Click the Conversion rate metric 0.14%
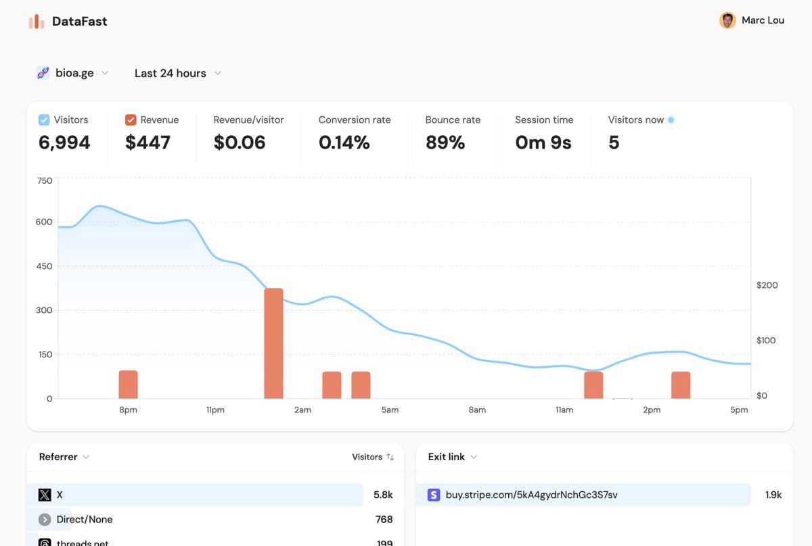The width and height of the screenshot is (812, 546). coord(344,143)
